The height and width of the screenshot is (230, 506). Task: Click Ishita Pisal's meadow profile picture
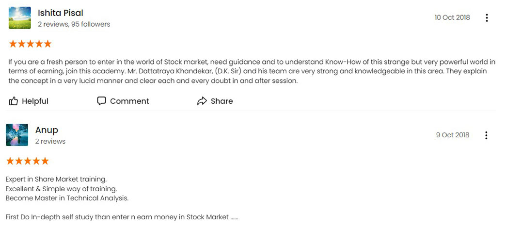[x=20, y=18]
